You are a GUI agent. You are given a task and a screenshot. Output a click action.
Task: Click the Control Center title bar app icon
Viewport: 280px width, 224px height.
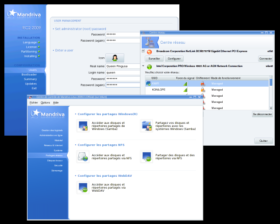pyautogui.click(x=31, y=97)
